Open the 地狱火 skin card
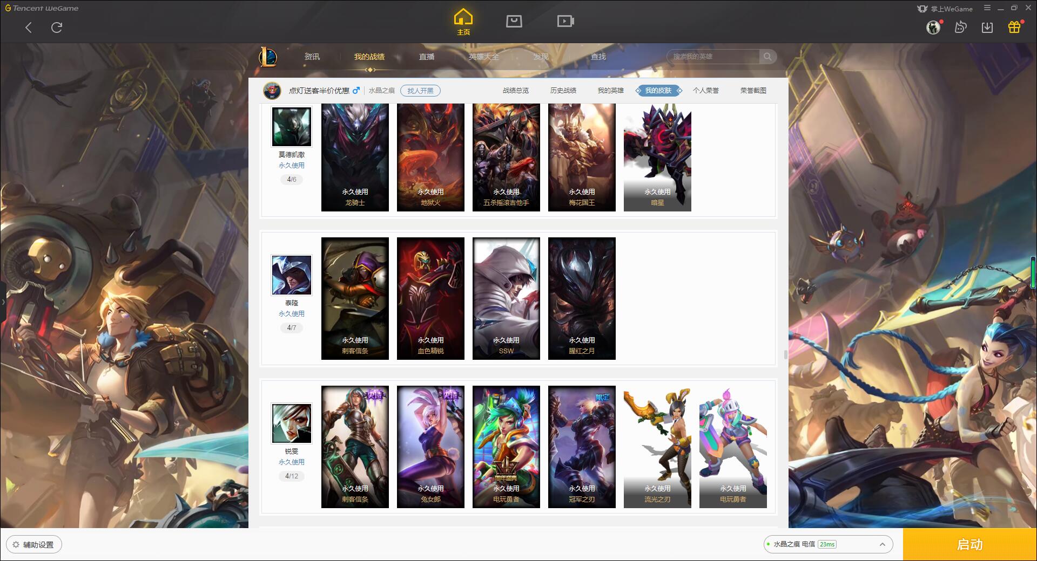 click(430, 157)
